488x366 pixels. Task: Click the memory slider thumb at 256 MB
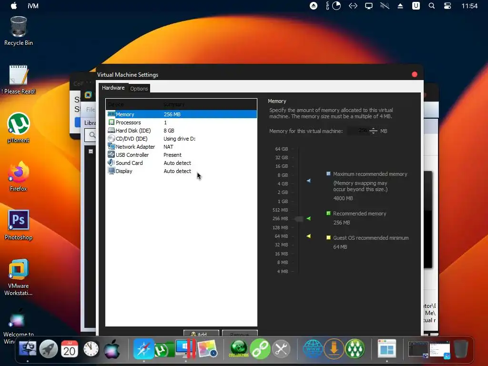(x=299, y=219)
